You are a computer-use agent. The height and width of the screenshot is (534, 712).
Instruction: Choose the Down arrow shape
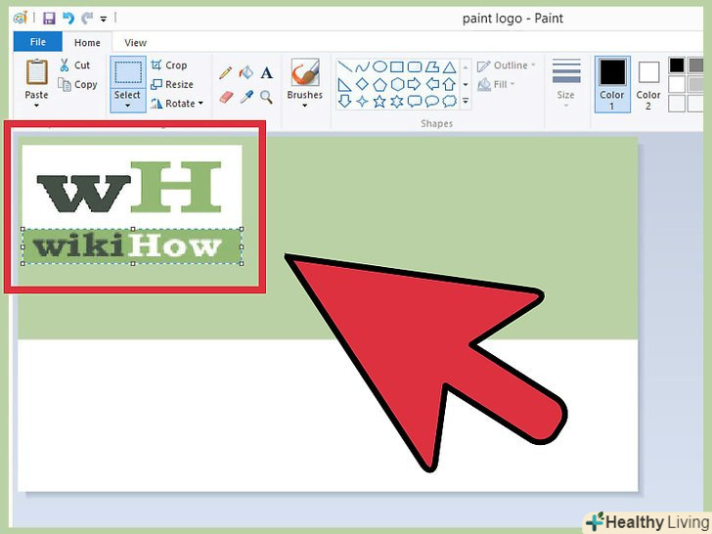click(344, 101)
